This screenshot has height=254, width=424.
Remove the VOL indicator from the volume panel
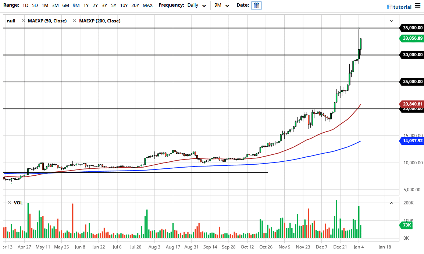[x=9, y=203]
